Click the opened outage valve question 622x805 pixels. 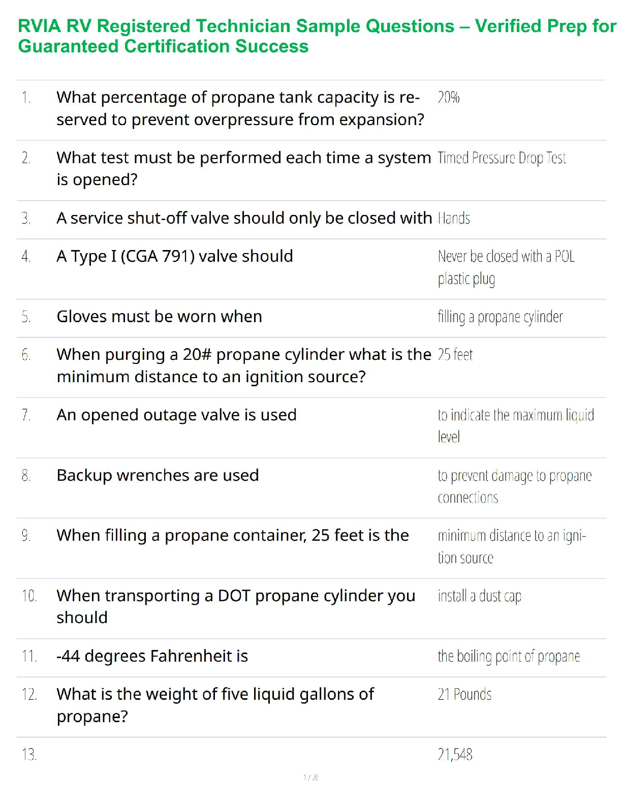pos(176,415)
